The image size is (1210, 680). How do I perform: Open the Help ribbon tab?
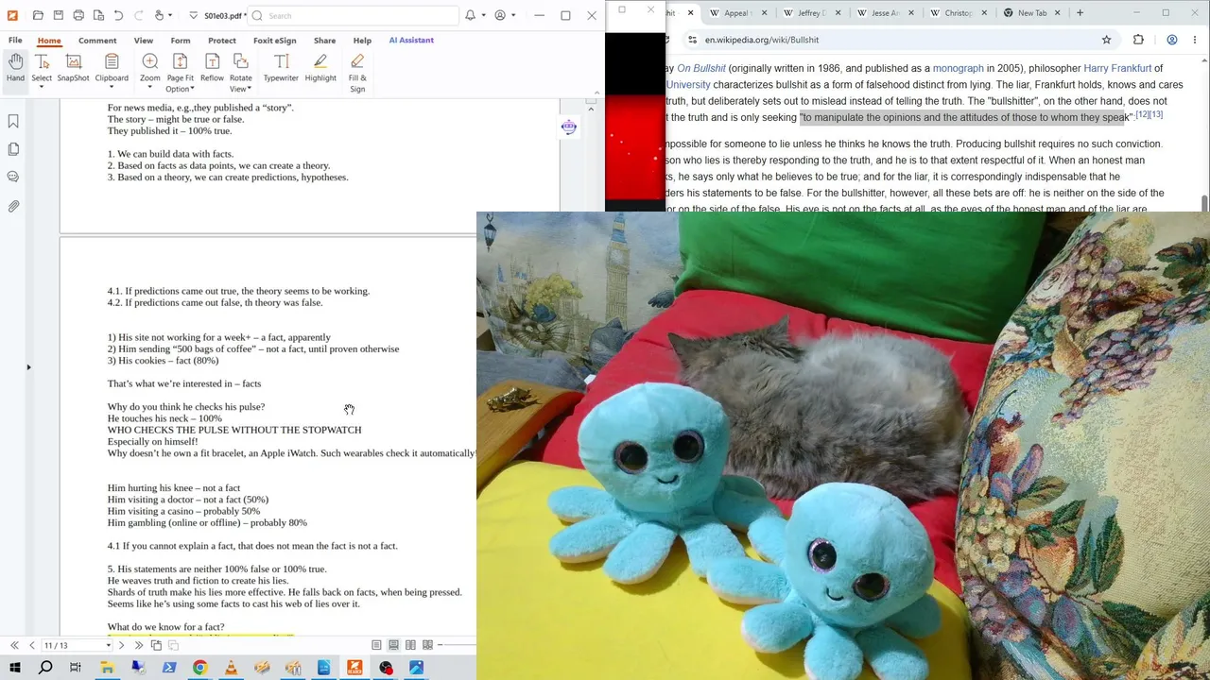click(362, 41)
